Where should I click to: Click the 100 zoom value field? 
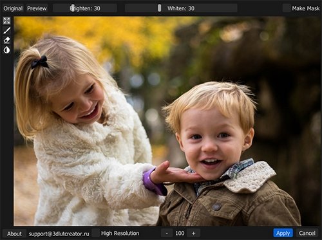click(x=180, y=233)
